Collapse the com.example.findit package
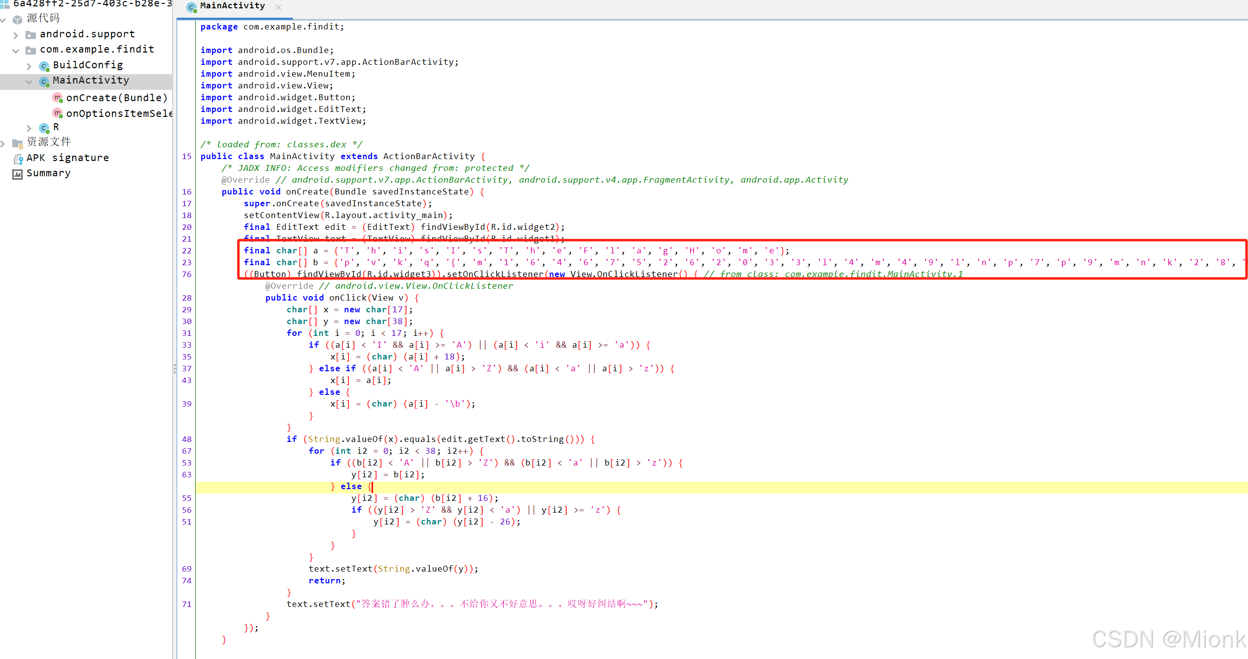The image size is (1248, 659). point(16,51)
